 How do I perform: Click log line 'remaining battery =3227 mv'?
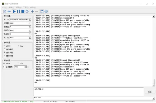62,40
